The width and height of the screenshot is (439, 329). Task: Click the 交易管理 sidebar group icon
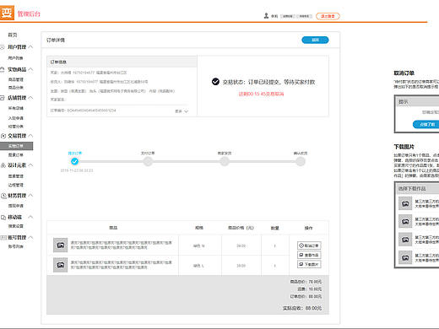click(3, 136)
